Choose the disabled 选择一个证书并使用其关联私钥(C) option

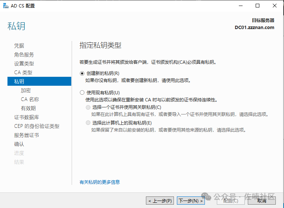coord(88,107)
